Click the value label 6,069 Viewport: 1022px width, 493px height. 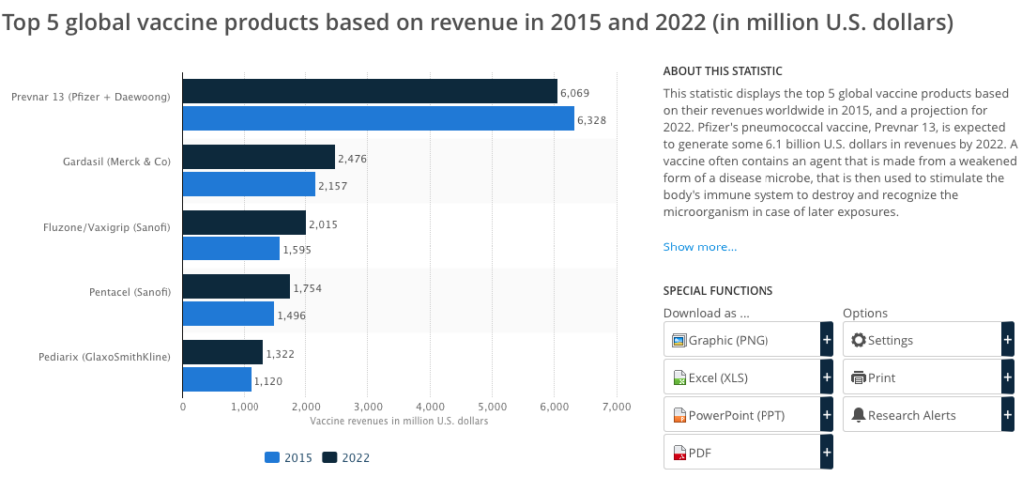tap(575, 95)
